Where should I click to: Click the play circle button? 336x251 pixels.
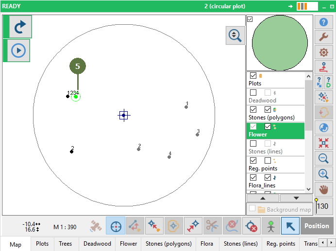18,50
